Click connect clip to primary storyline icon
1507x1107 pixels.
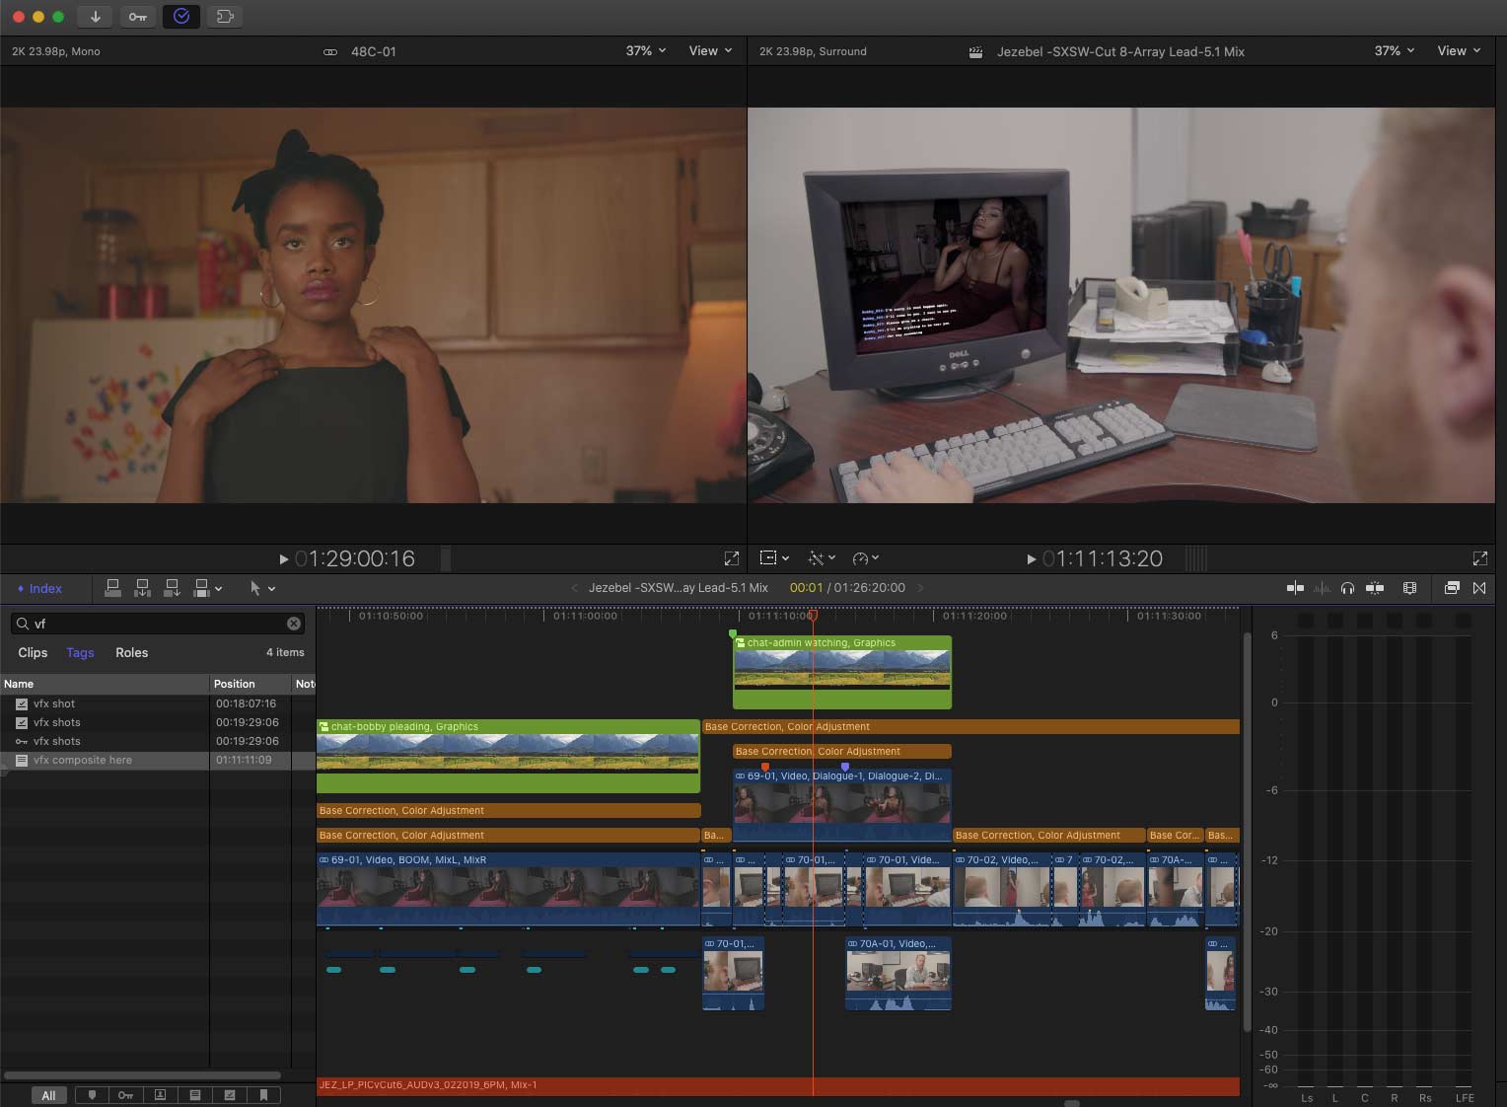(x=113, y=588)
